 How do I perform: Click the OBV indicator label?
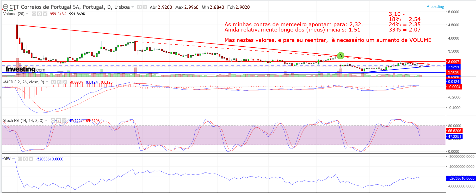coord(7,159)
